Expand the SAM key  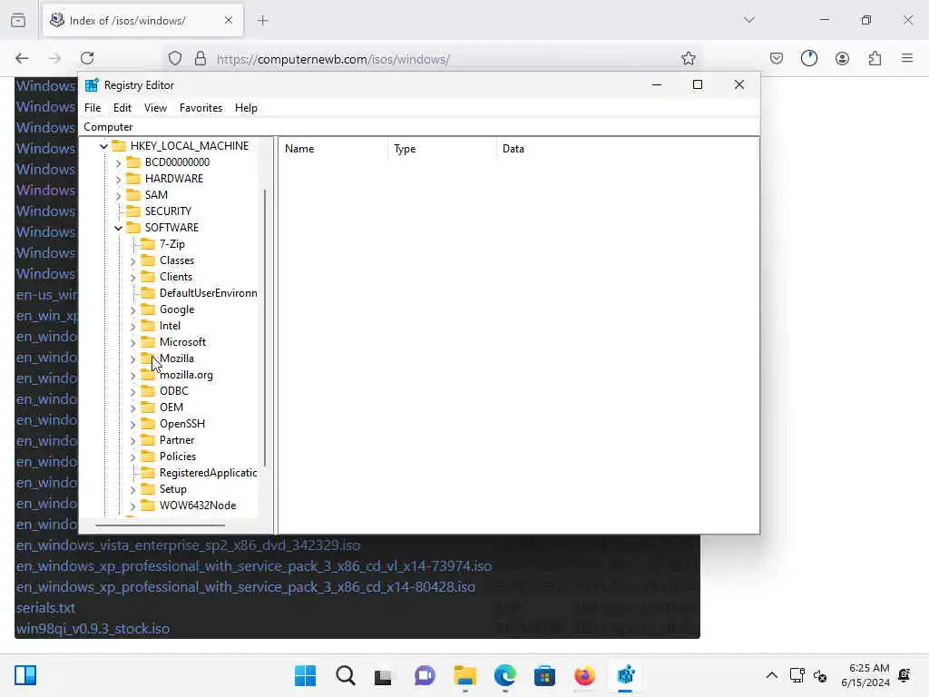click(119, 195)
